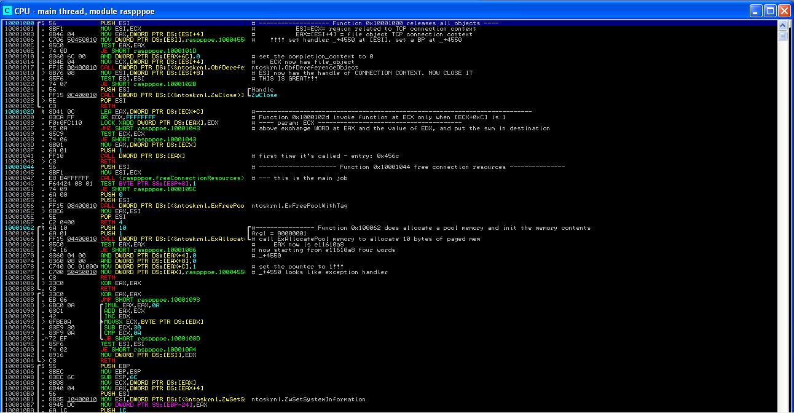794x413 pixels.
Task: Select CALL raspppoe.freeConnectionResources instruction
Action: tap(172, 178)
